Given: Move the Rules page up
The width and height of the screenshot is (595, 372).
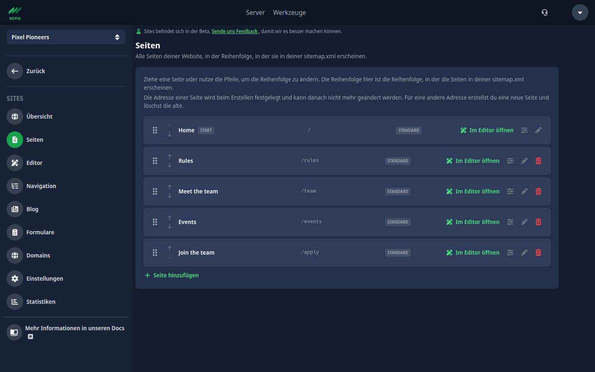Looking at the screenshot, I should pyautogui.click(x=169, y=157).
